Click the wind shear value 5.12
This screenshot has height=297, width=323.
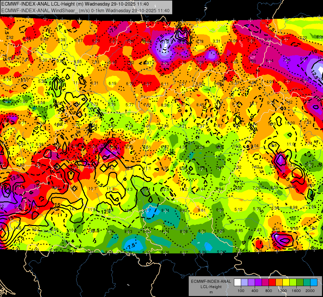click(238, 210)
